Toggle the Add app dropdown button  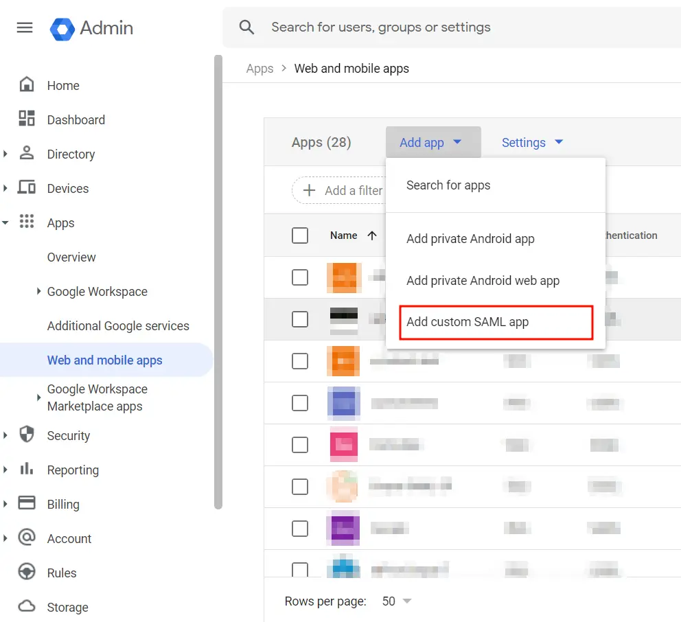pos(433,142)
